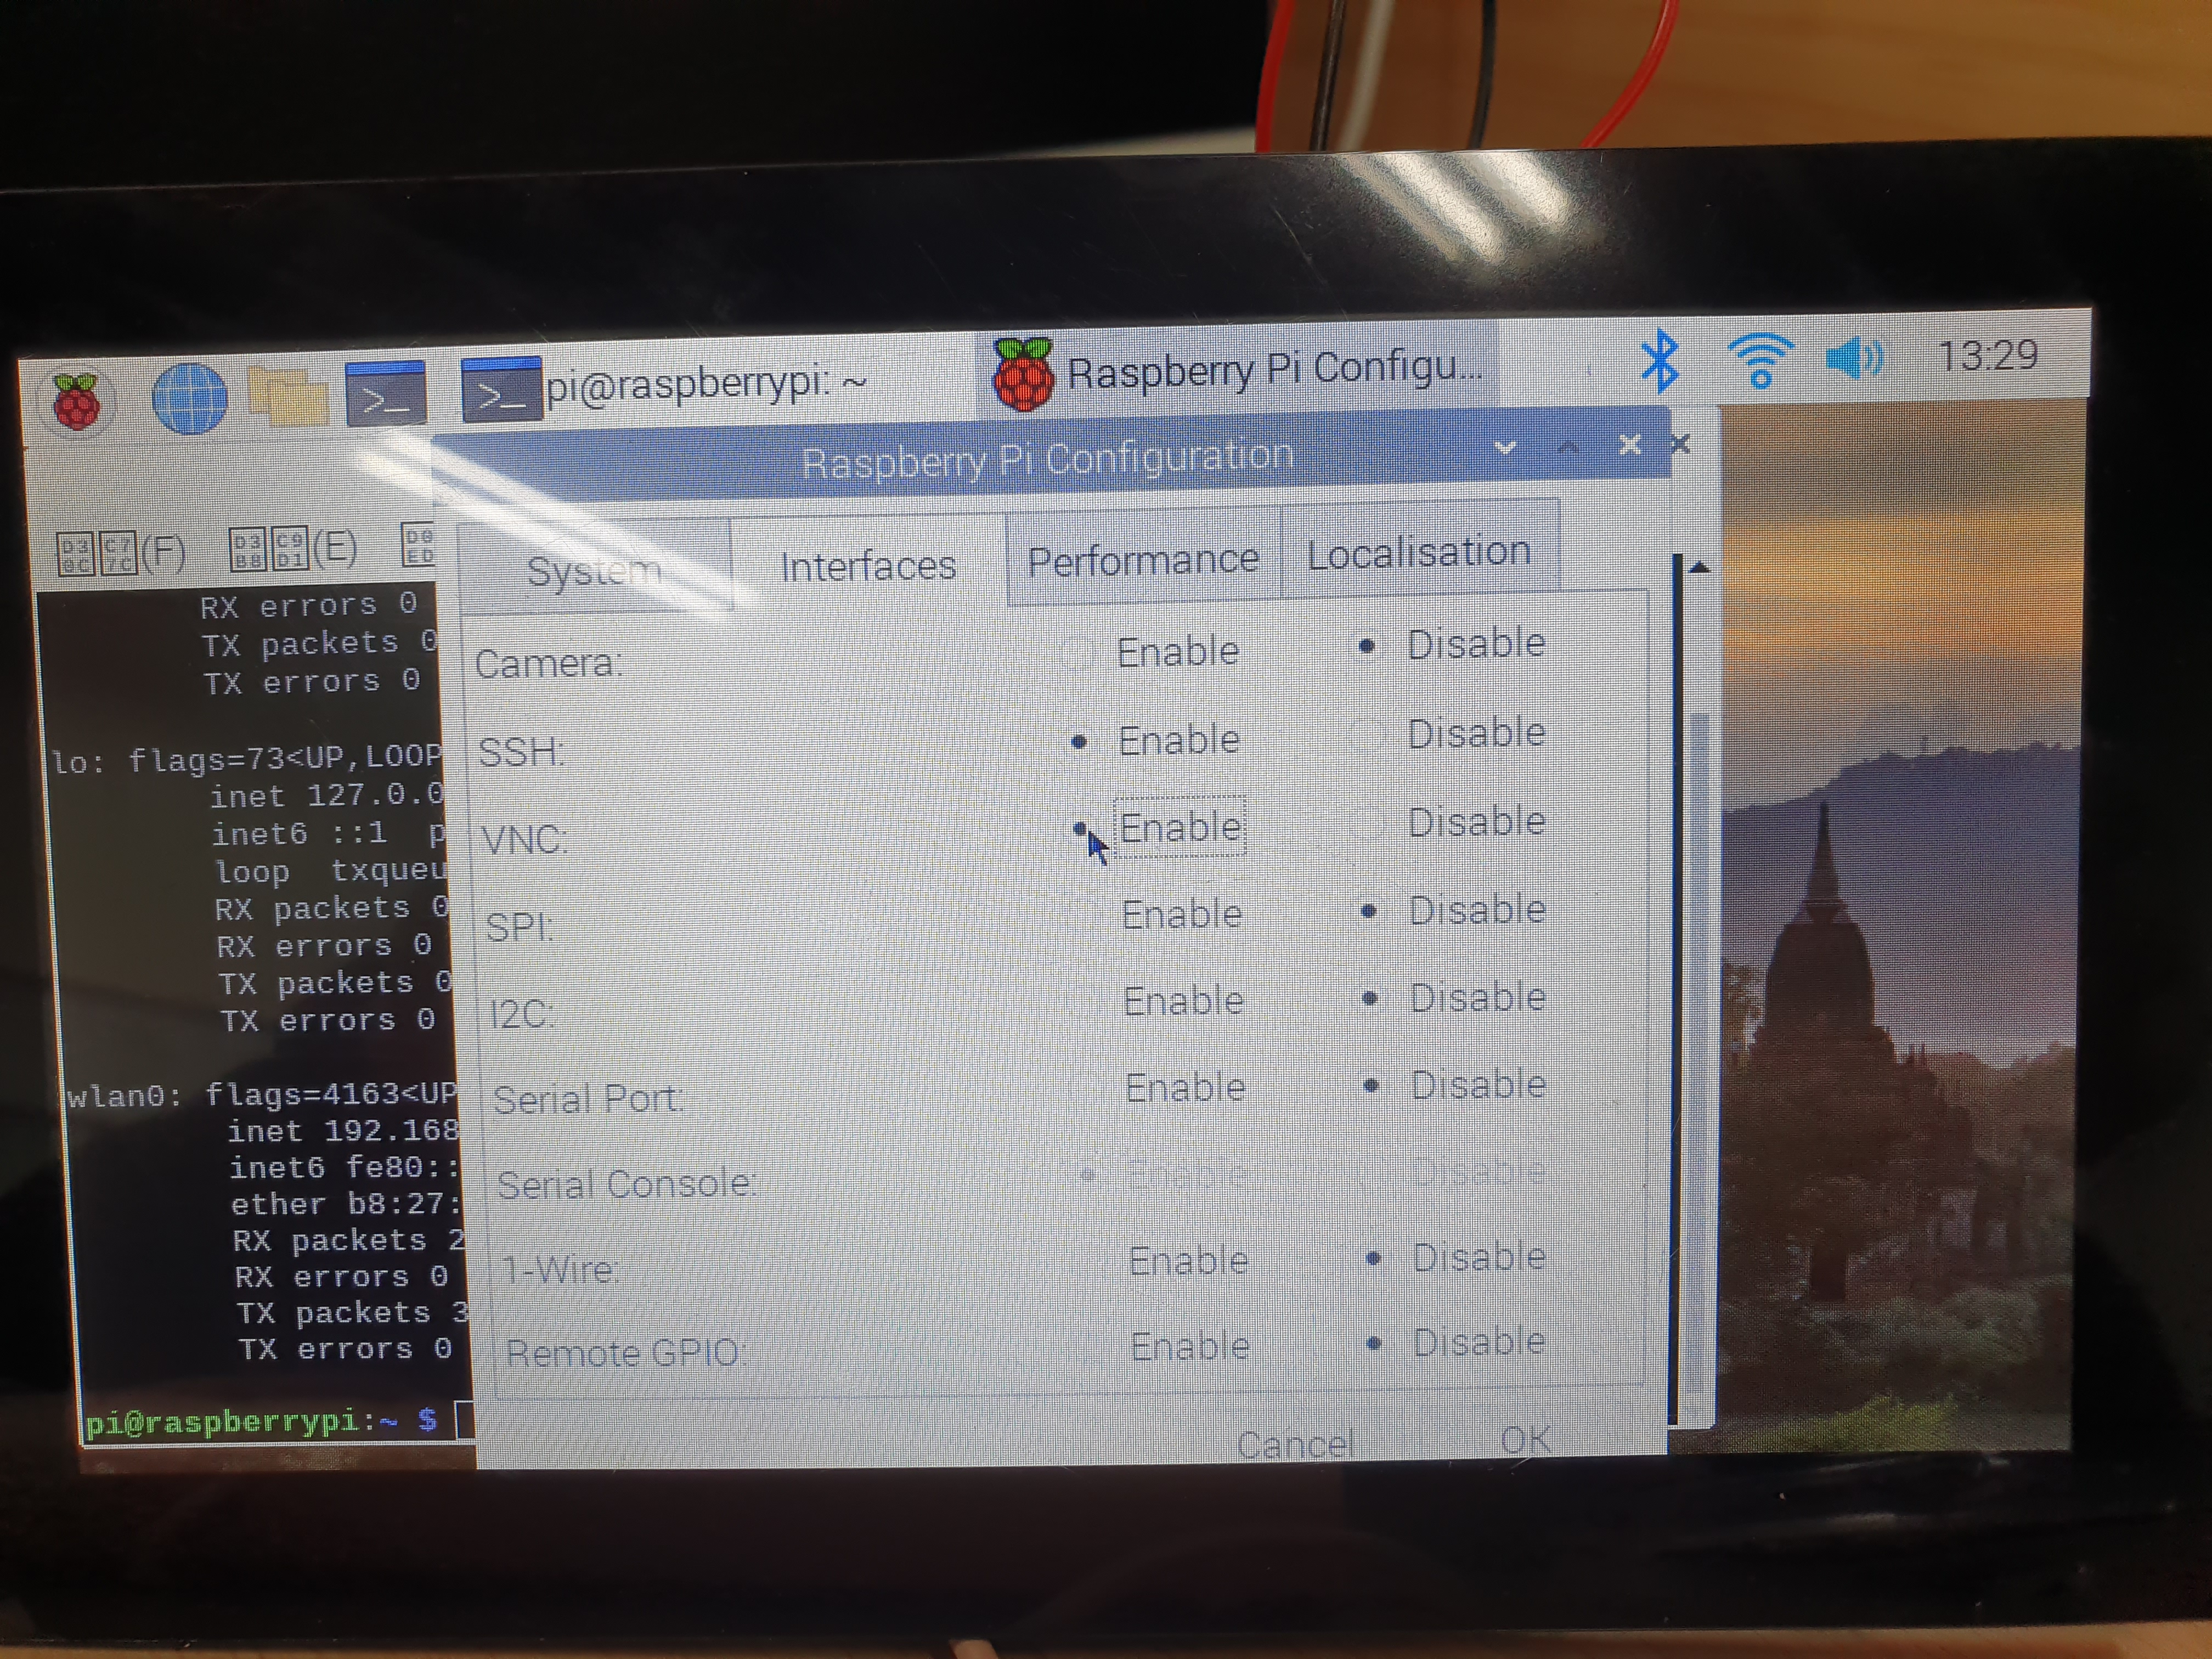Screen dimensions: 2212x1659
Task: Open the terminal's (F) menu
Action: 122,553
